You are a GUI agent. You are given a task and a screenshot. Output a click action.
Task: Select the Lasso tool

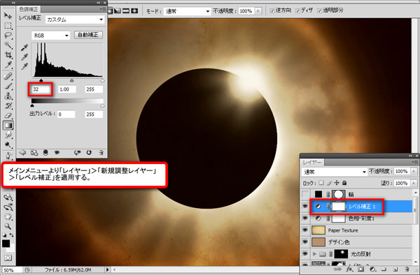pos(8,35)
